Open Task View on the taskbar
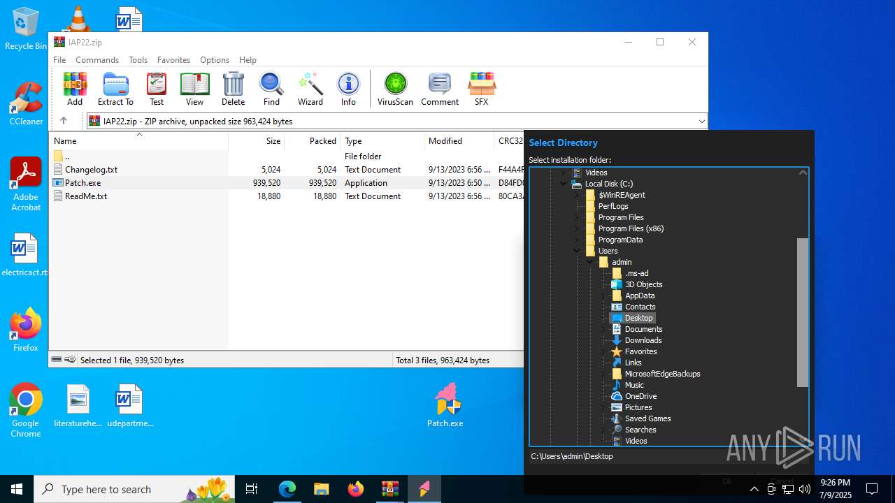 point(252,489)
